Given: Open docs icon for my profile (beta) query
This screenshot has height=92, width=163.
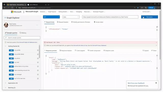Looking at the screenshot, I should pyautogui.click(x=38, y=54).
